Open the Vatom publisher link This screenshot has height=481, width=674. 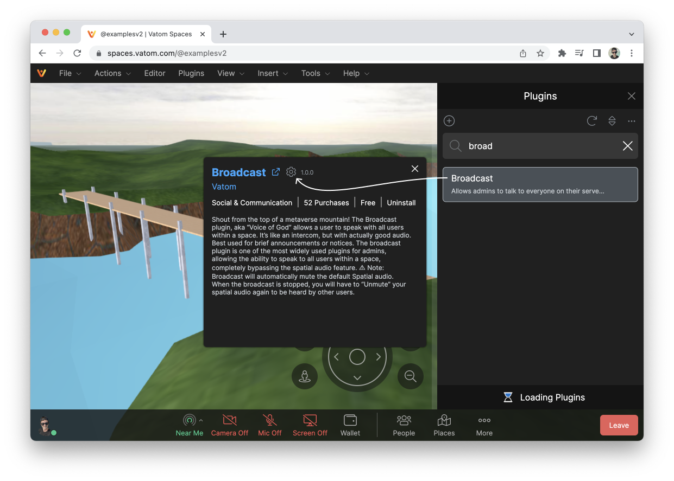[224, 187]
